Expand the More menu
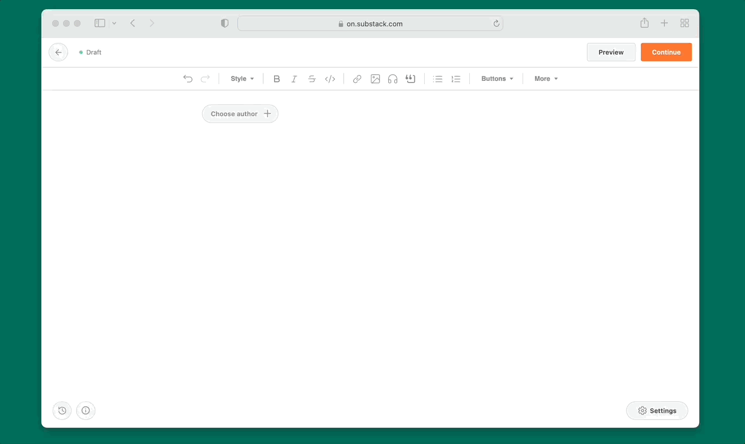 click(545, 79)
